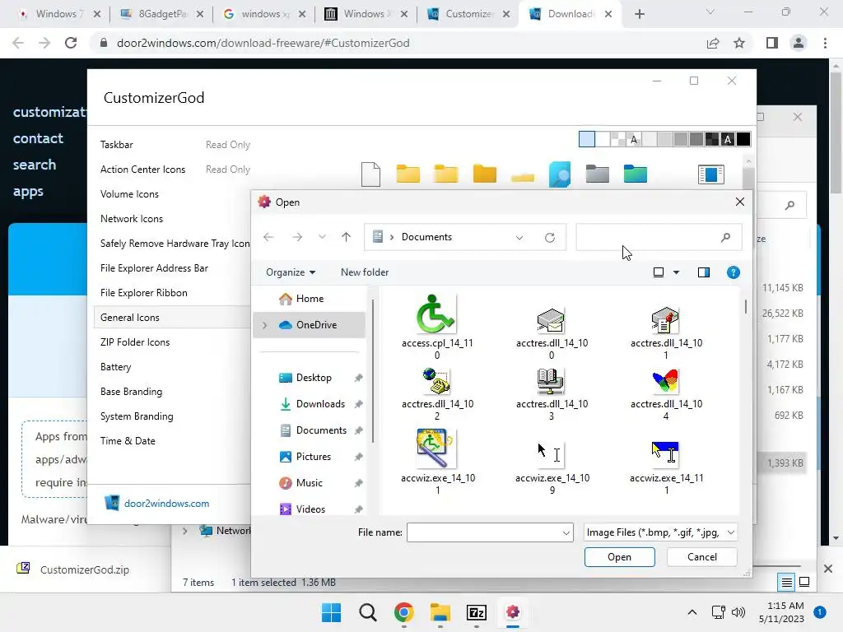Select Volume Icons category
This screenshot has height=632, width=843.
129,194
